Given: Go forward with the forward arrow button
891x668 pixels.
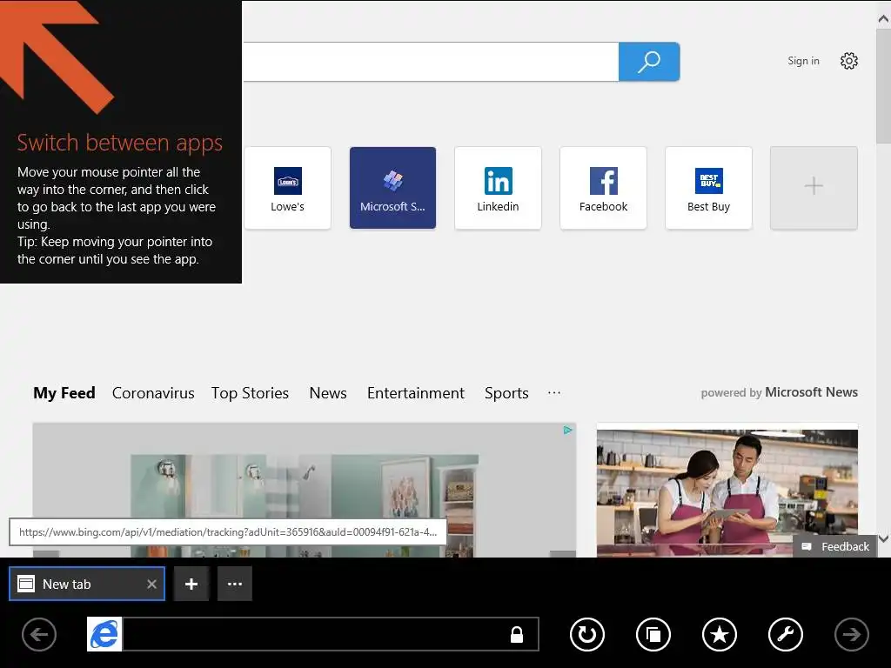Looking at the screenshot, I should point(851,634).
